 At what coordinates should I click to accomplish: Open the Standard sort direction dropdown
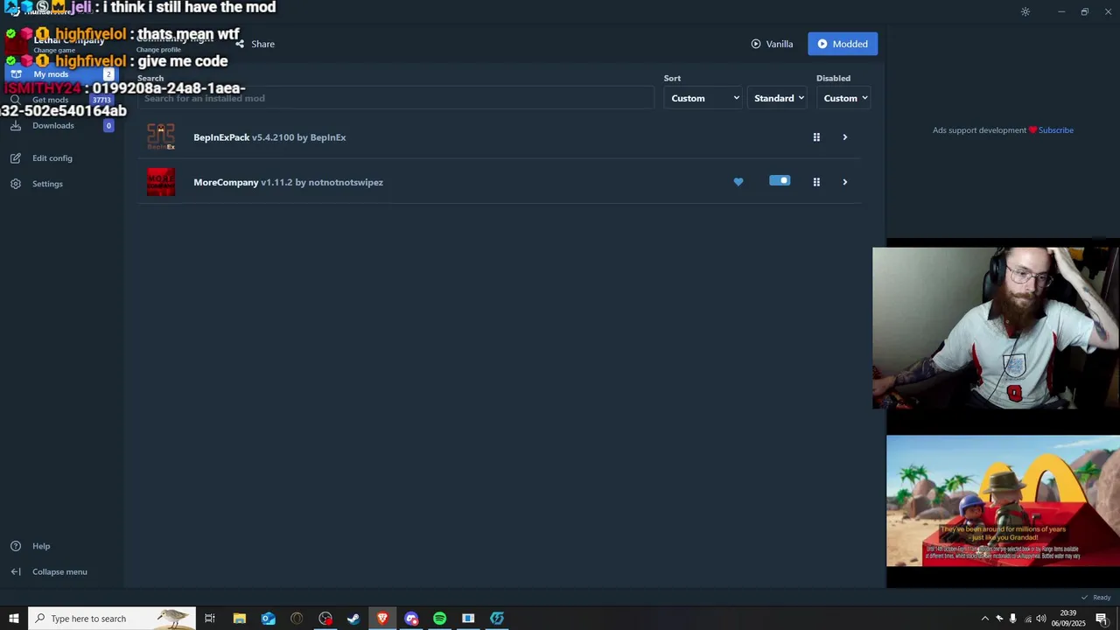(778, 98)
